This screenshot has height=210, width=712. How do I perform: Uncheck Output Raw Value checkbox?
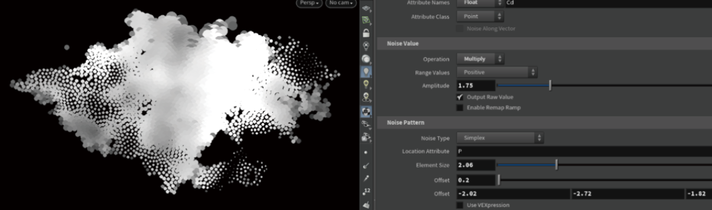click(460, 97)
